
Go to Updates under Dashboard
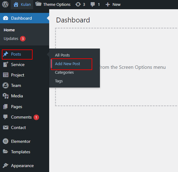(14, 39)
